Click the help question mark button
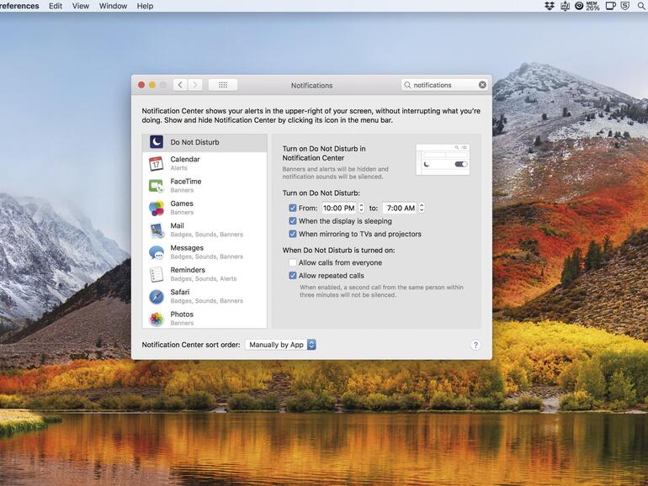Viewport: 648px width, 486px height. click(x=475, y=345)
